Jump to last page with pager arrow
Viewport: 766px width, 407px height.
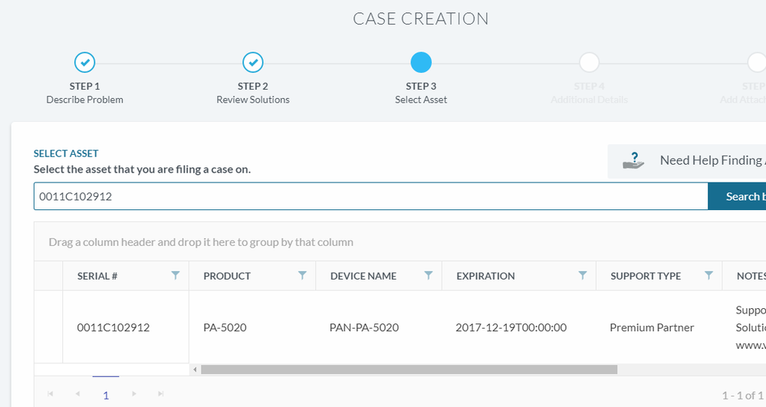coord(161,394)
